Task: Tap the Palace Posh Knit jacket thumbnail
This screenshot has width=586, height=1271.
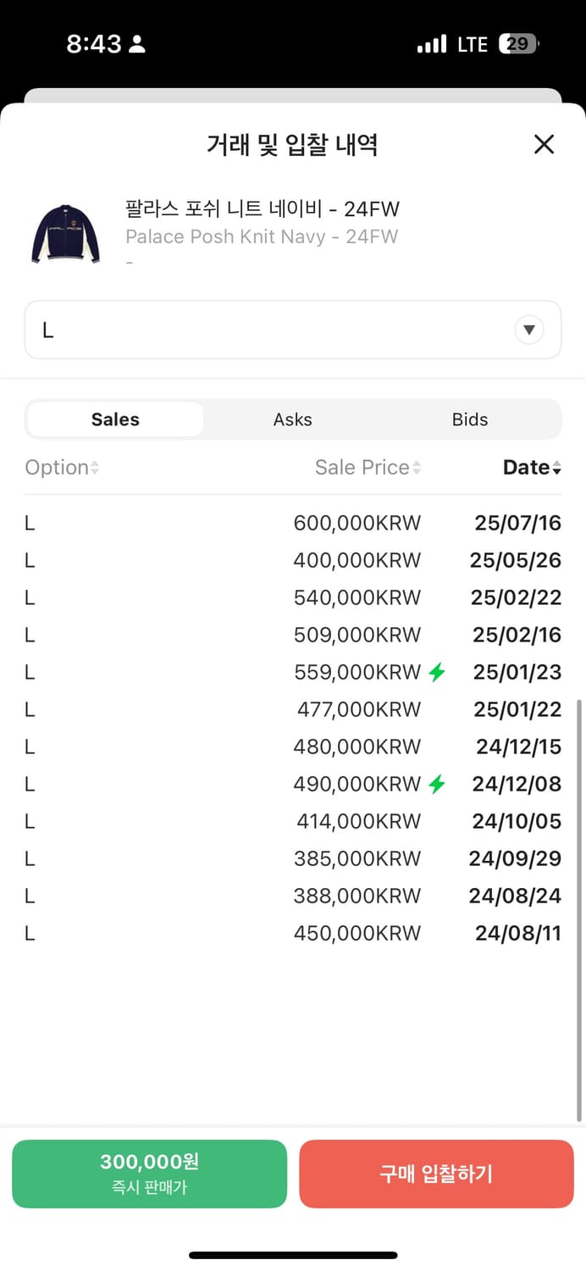Action: click(x=65, y=233)
